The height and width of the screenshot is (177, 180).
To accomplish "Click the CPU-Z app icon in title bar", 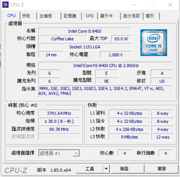I will pyautogui.click(x=6, y=5).
